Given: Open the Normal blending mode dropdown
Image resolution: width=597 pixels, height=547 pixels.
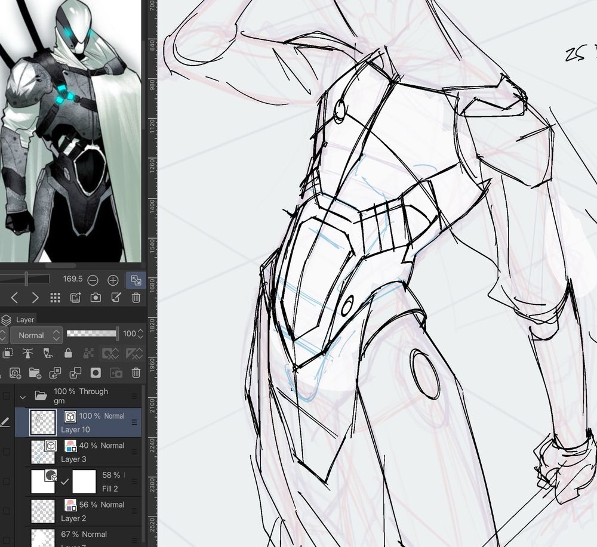Looking at the screenshot, I should click(x=36, y=335).
